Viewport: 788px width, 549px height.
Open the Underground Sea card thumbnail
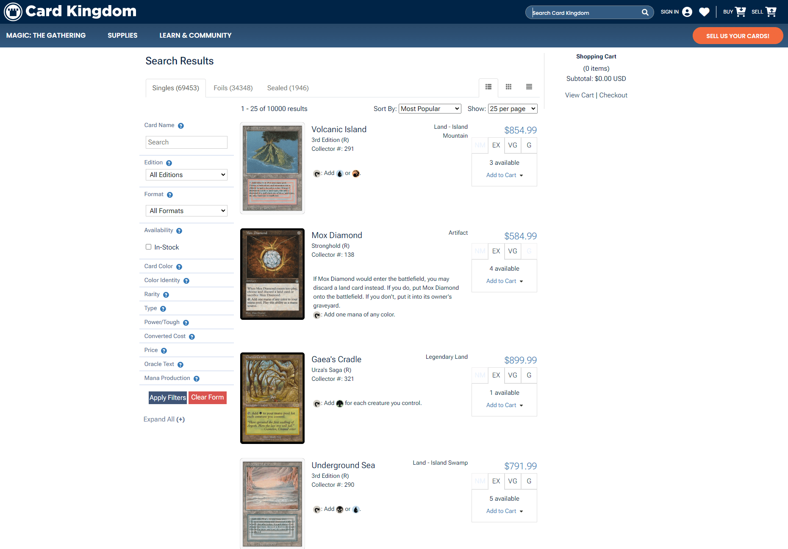[272, 504]
